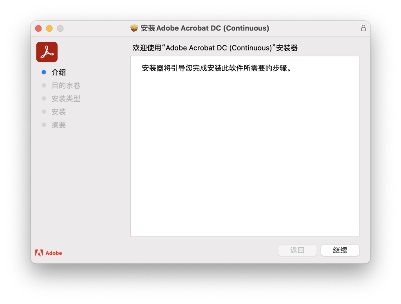The width and height of the screenshot is (401, 304).
Task: Click the Adobe wordmark text next to the Adobe logo
Action: 54,253
